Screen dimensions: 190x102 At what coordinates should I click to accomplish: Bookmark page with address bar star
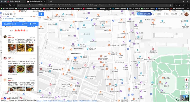(170, 5)
